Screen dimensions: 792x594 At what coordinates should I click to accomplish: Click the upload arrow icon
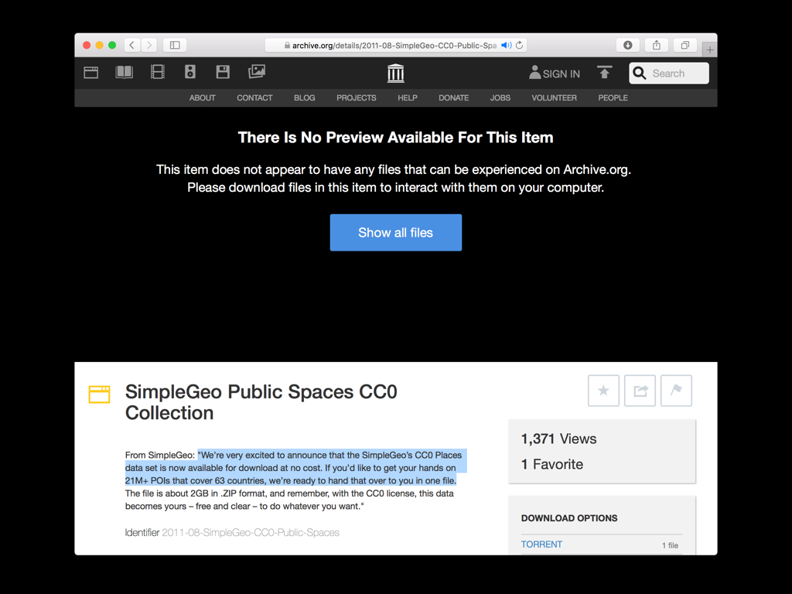pos(604,73)
